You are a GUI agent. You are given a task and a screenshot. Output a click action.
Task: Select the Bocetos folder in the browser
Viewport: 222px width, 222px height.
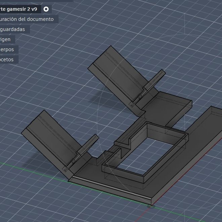click(7, 60)
